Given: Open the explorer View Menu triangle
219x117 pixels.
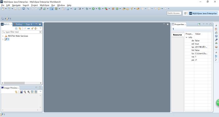Looking at the screenshot, I should coord(40,28).
